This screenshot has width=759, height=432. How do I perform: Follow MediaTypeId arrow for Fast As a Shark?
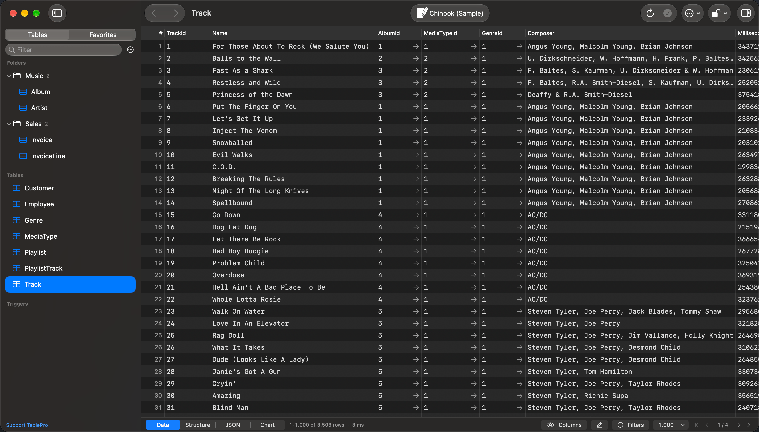pyautogui.click(x=473, y=70)
